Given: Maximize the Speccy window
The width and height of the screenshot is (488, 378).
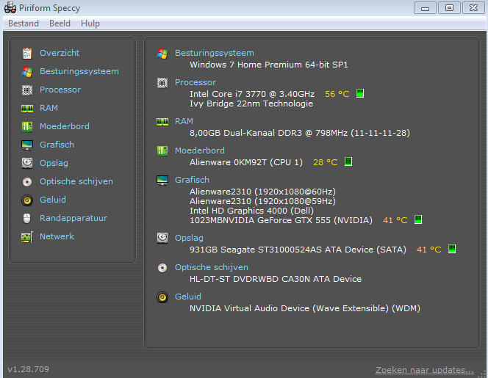Looking at the screenshot, I should coord(449,8).
